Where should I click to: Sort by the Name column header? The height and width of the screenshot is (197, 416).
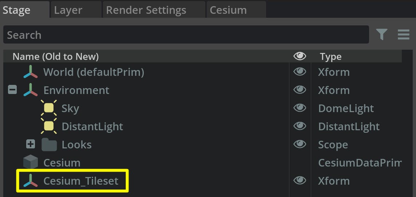[x=56, y=57]
